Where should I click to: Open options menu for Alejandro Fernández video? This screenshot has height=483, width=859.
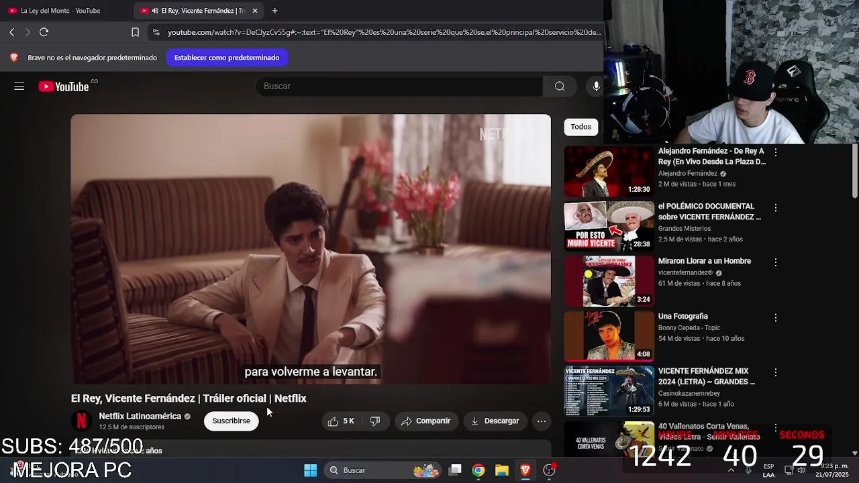click(x=775, y=153)
